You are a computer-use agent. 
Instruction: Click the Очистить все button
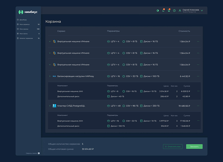pyautogui.click(x=173, y=147)
